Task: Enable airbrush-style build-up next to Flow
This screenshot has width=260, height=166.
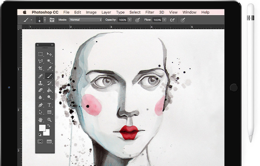Action: pos(172,20)
